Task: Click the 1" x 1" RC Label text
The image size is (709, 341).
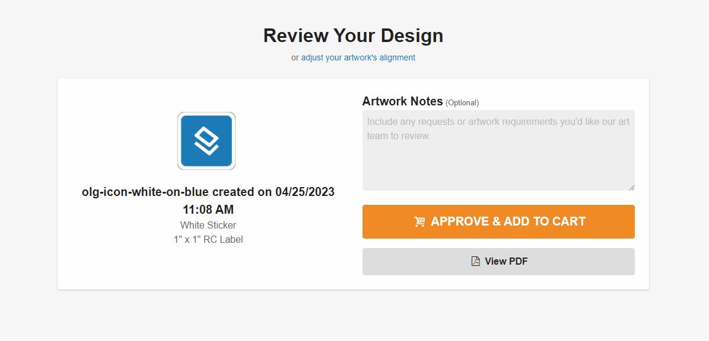Action: tap(208, 239)
